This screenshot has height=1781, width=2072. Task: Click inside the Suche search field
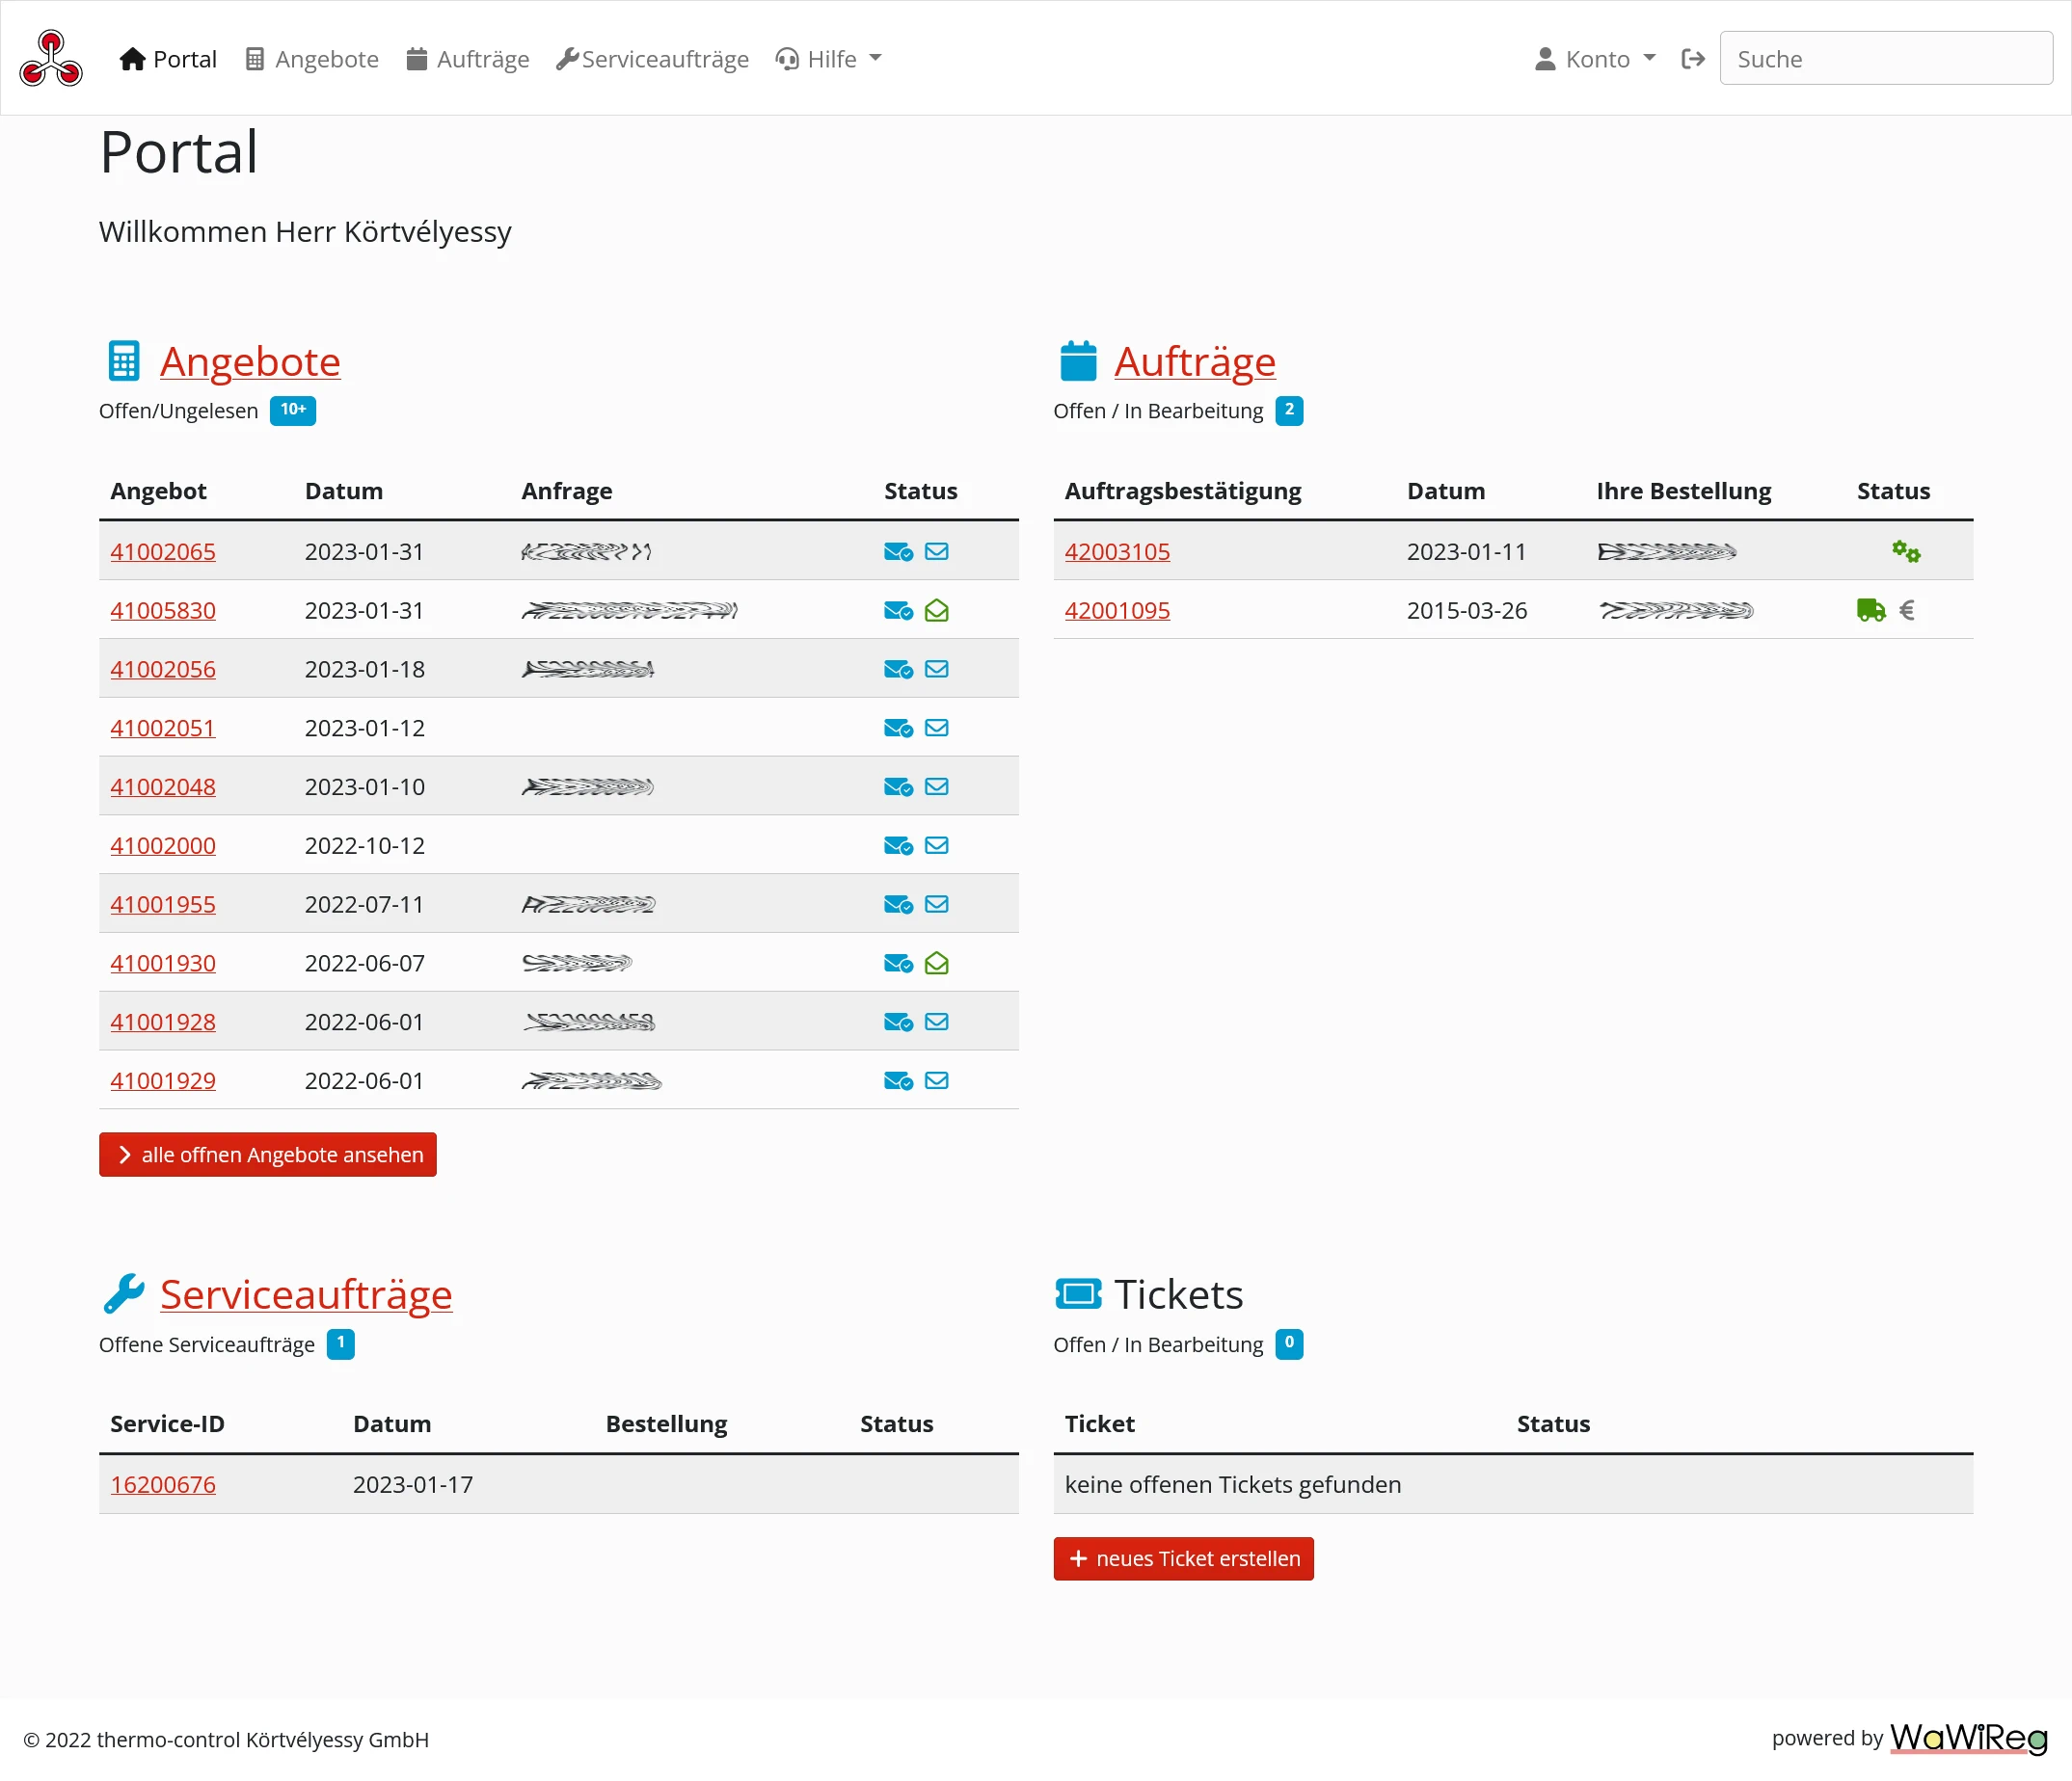1885,58
